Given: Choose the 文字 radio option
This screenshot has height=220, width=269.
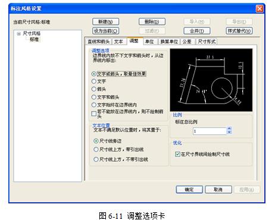Looking at the screenshot, I should (99, 81).
